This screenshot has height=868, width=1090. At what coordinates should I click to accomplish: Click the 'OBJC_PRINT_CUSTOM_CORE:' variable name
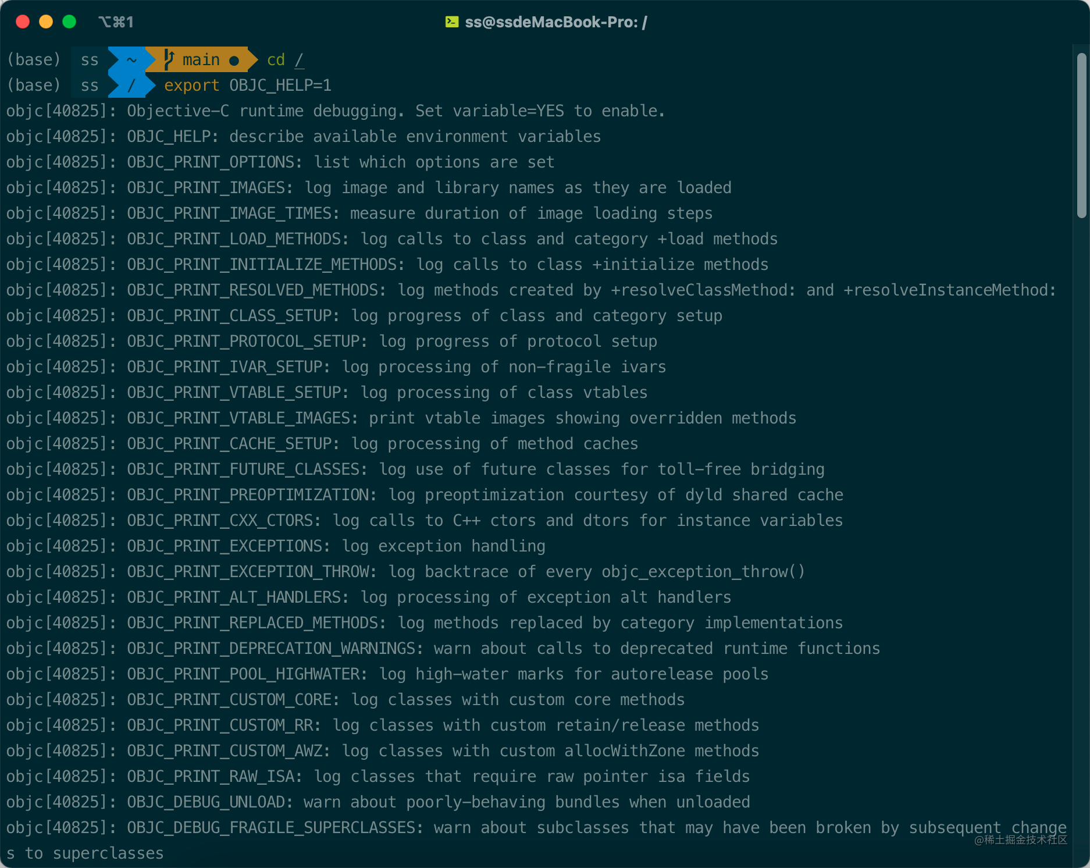point(233,700)
